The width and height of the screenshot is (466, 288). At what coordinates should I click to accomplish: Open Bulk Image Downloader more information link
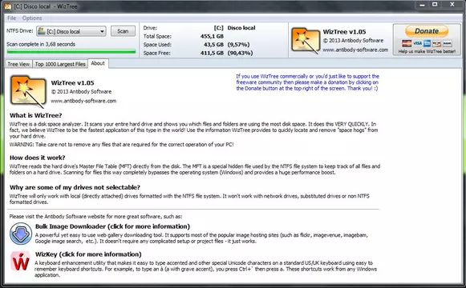(x=112, y=226)
